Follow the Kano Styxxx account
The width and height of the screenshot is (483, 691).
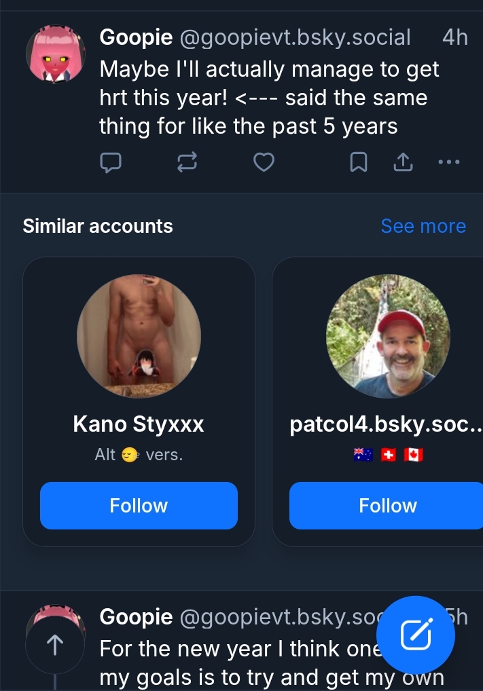coord(139,506)
